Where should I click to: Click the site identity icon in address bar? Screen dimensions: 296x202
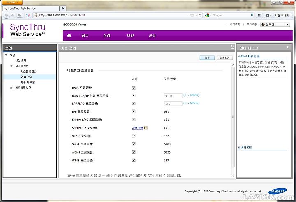pos(36,15)
